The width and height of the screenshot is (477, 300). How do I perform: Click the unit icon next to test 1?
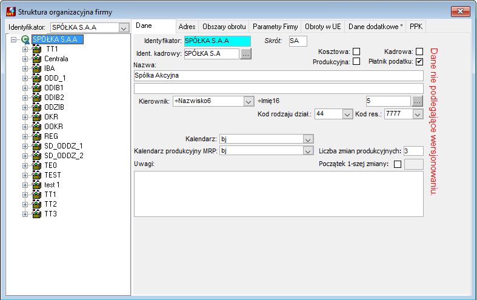click(x=36, y=185)
